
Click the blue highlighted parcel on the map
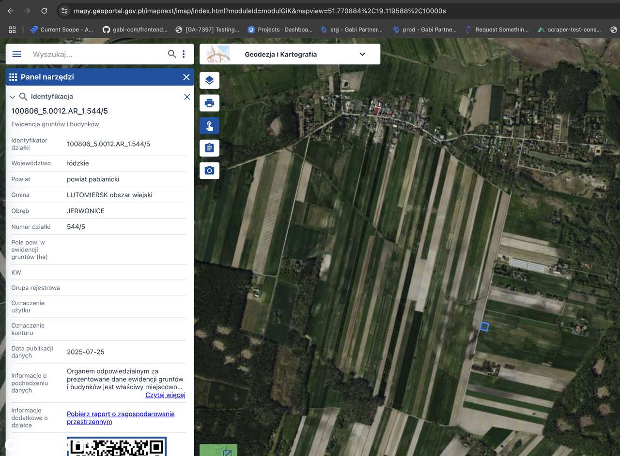coord(484,327)
